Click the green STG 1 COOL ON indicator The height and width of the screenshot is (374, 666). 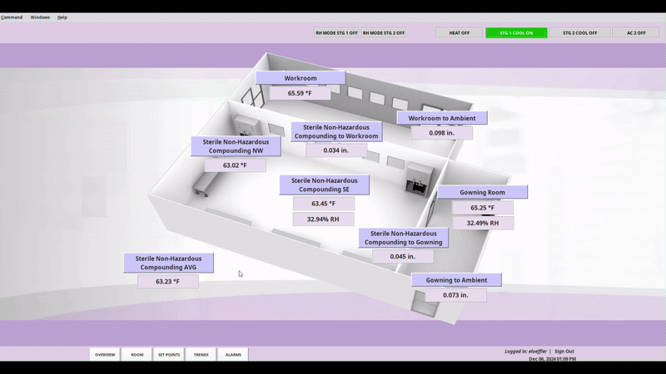click(x=516, y=33)
